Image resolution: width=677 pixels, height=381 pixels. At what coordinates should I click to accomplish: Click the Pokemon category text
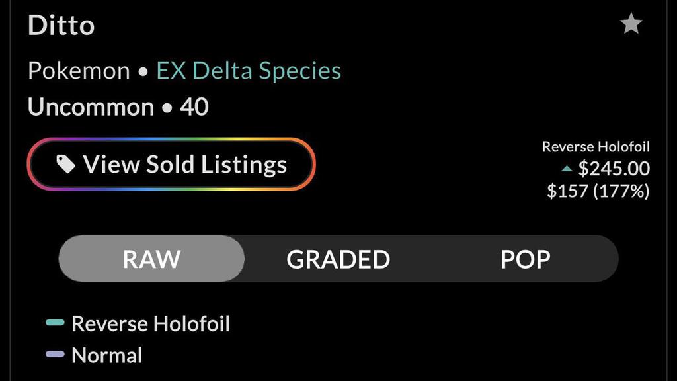79,71
